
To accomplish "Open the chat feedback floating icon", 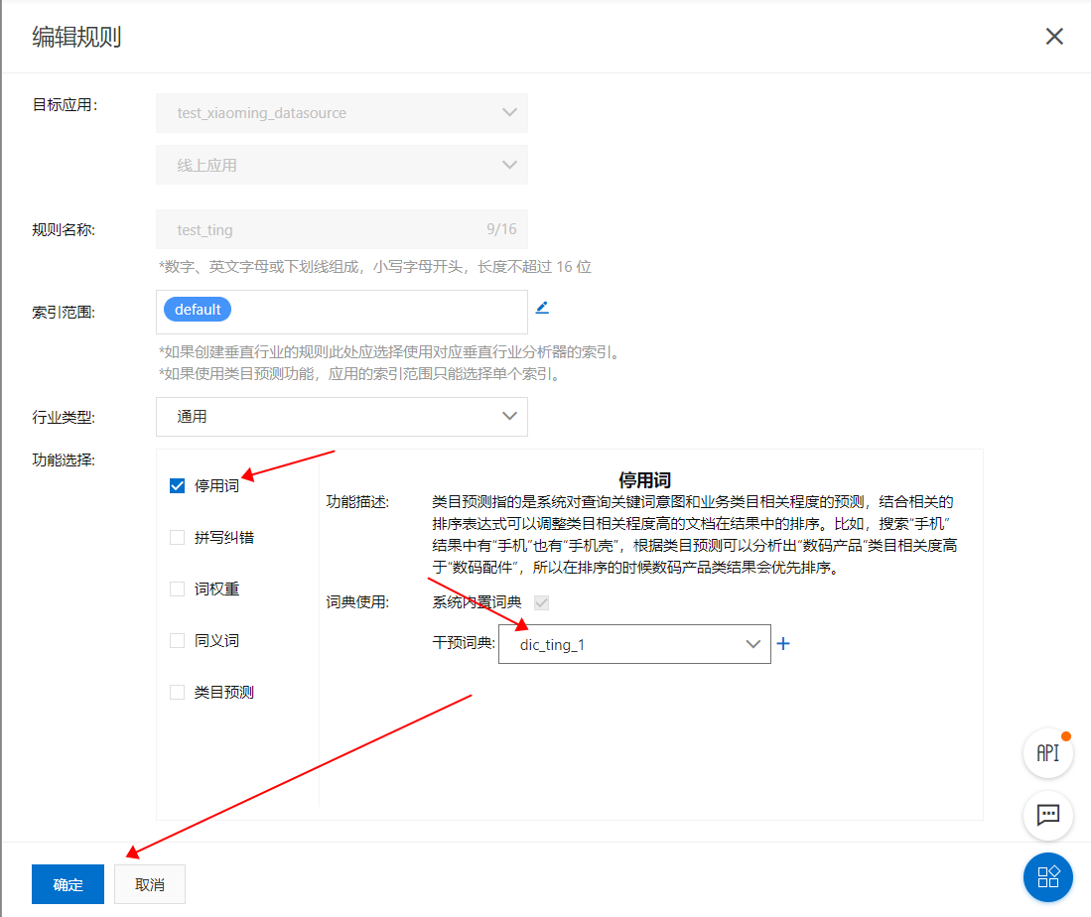I will (1048, 815).
